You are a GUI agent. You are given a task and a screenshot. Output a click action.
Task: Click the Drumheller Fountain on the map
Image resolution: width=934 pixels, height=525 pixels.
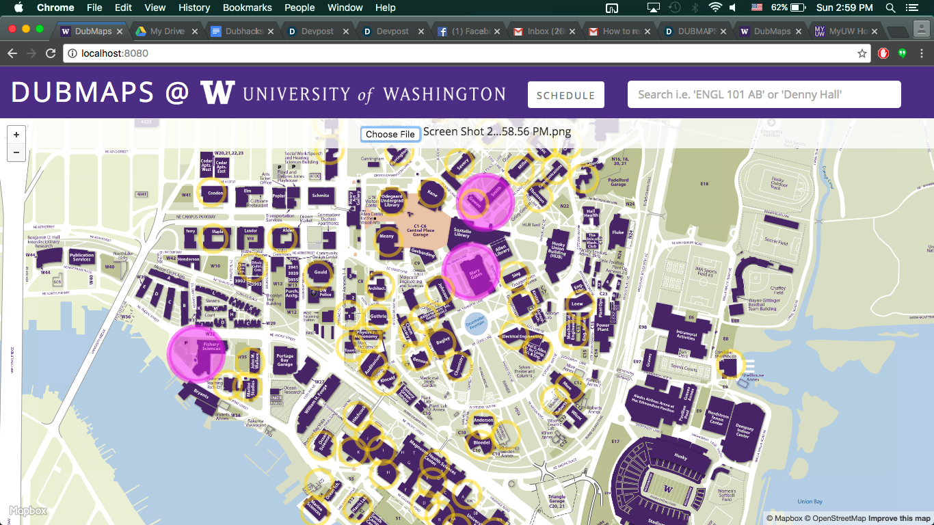point(476,323)
